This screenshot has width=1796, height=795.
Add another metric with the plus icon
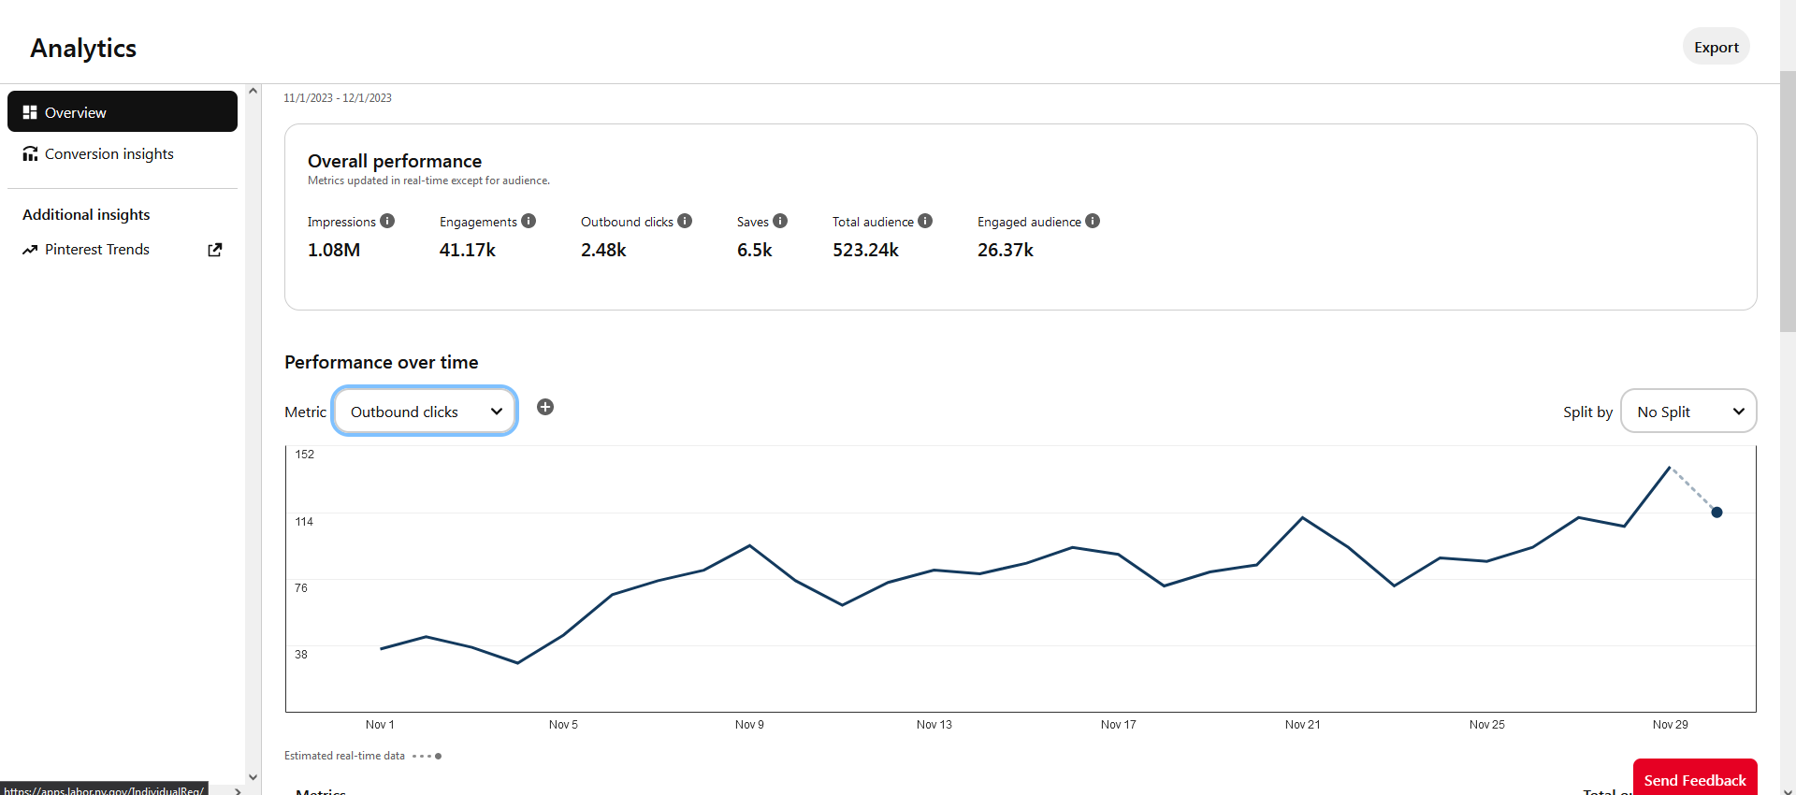pos(545,407)
